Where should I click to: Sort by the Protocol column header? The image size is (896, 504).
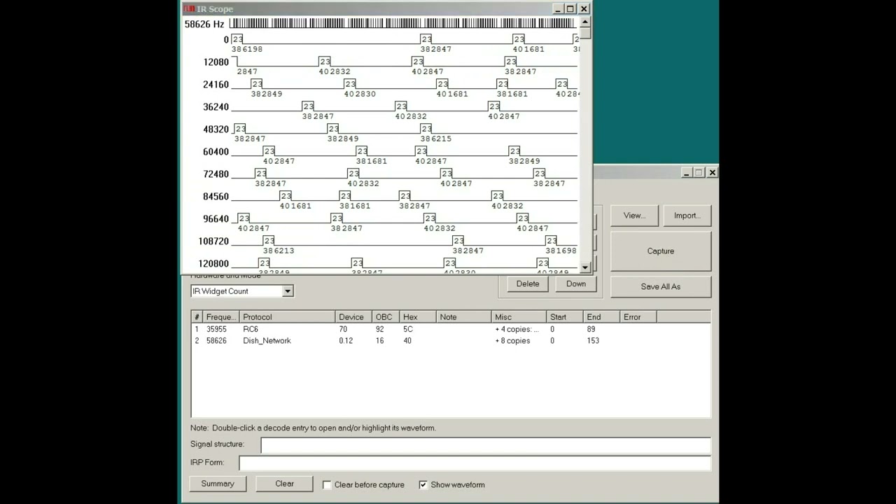click(287, 317)
